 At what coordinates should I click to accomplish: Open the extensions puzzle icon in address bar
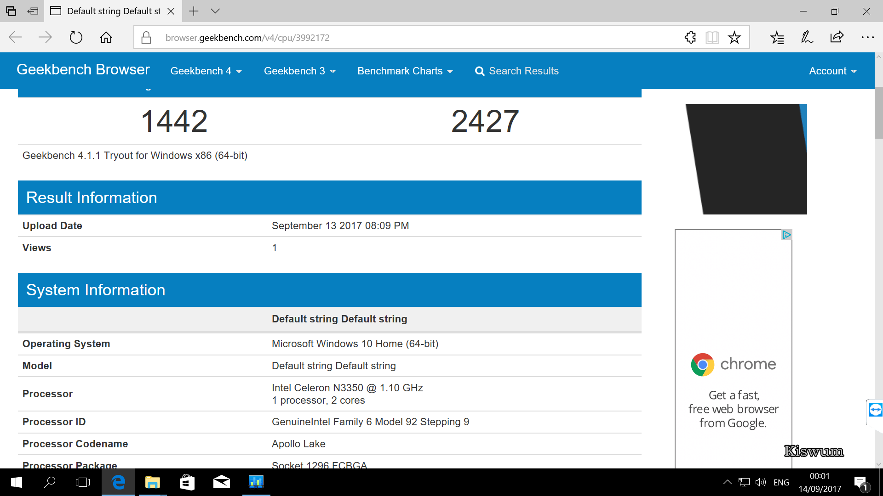690,37
